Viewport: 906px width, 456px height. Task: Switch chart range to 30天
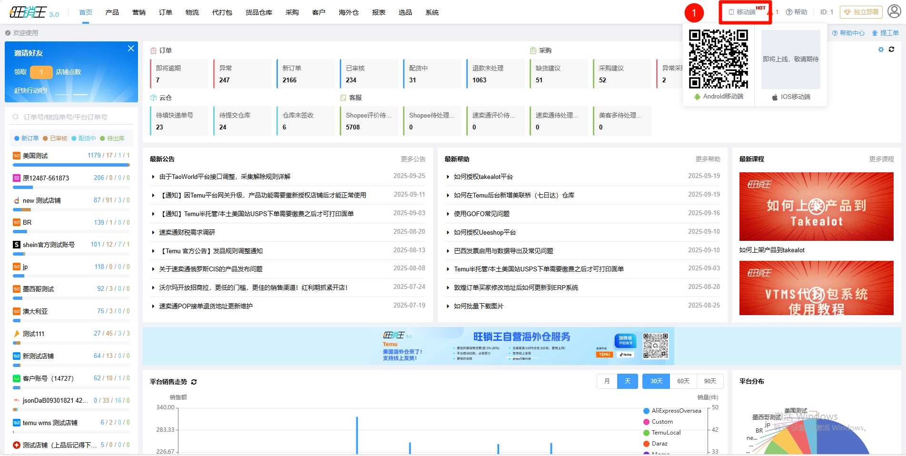pos(657,381)
